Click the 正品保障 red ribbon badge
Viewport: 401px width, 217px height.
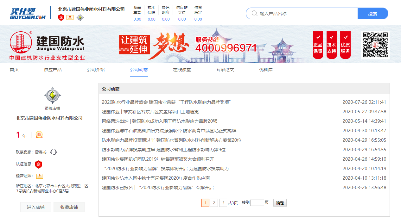(x=318, y=45)
